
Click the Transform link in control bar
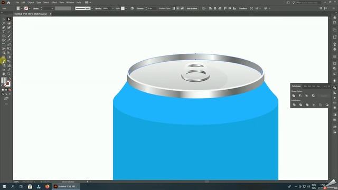[x=243, y=8]
